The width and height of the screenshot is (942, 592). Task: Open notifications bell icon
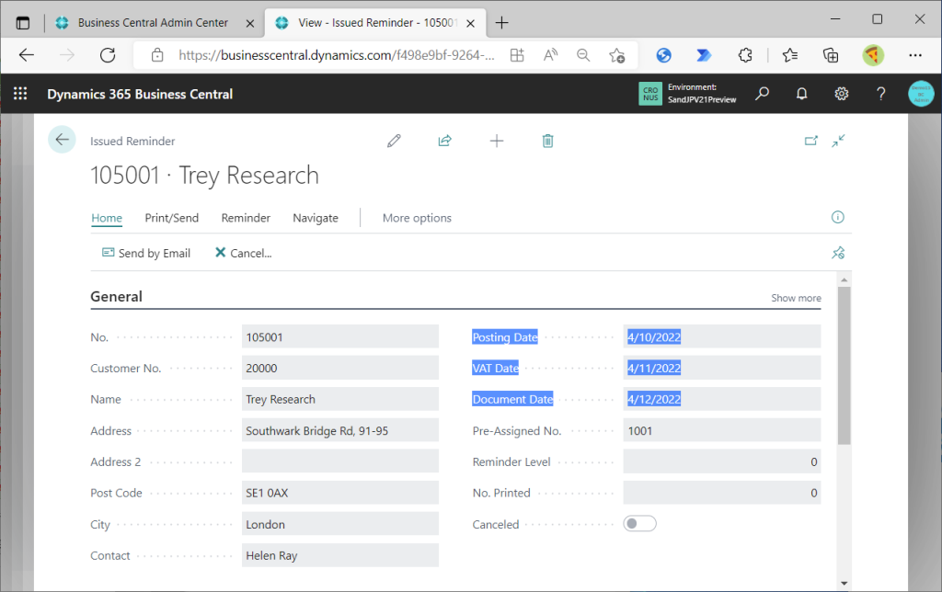[801, 94]
